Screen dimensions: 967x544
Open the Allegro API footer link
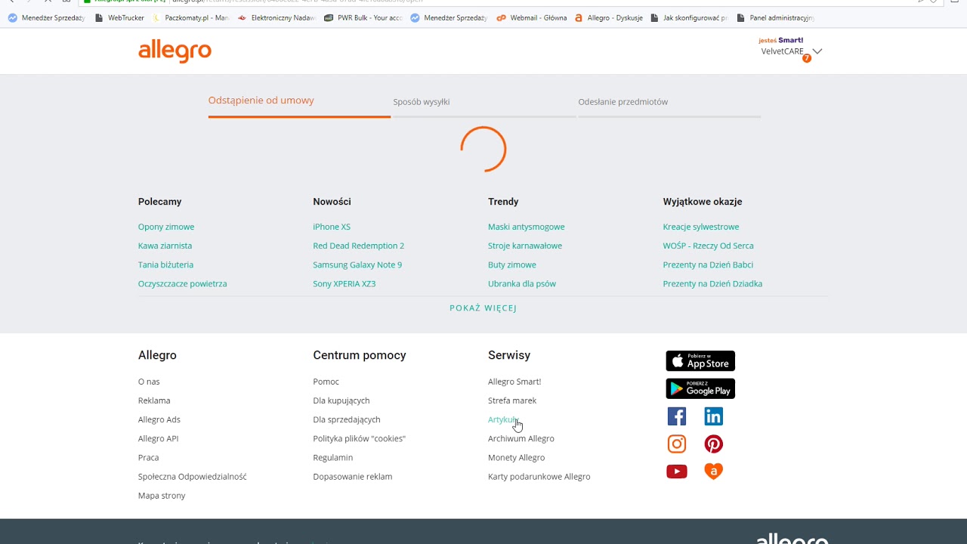[x=158, y=438]
